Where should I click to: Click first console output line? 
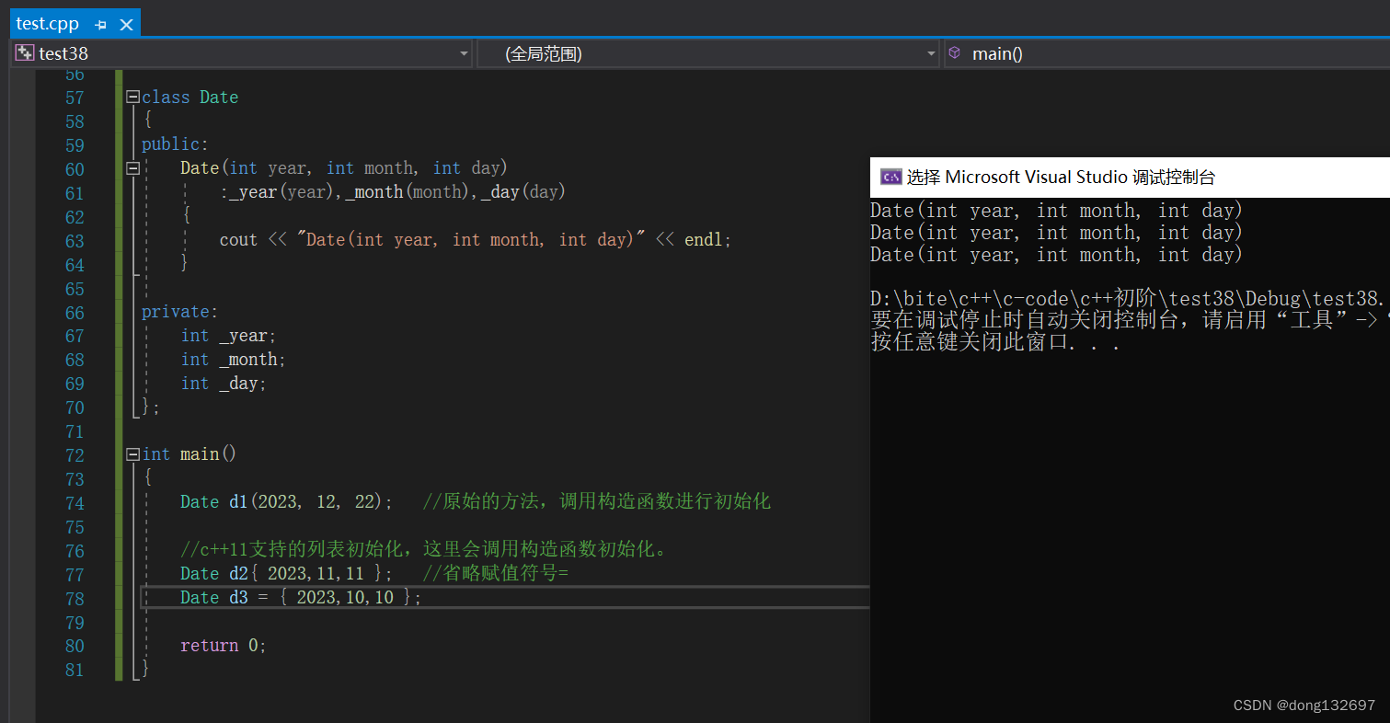pos(1056,211)
